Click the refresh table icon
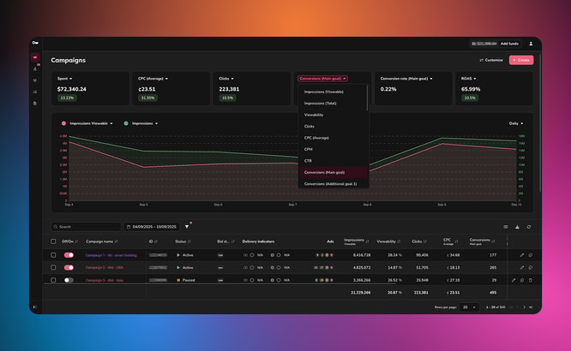Image resolution: width=571 pixels, height=351 pixels. pos(529,227)
